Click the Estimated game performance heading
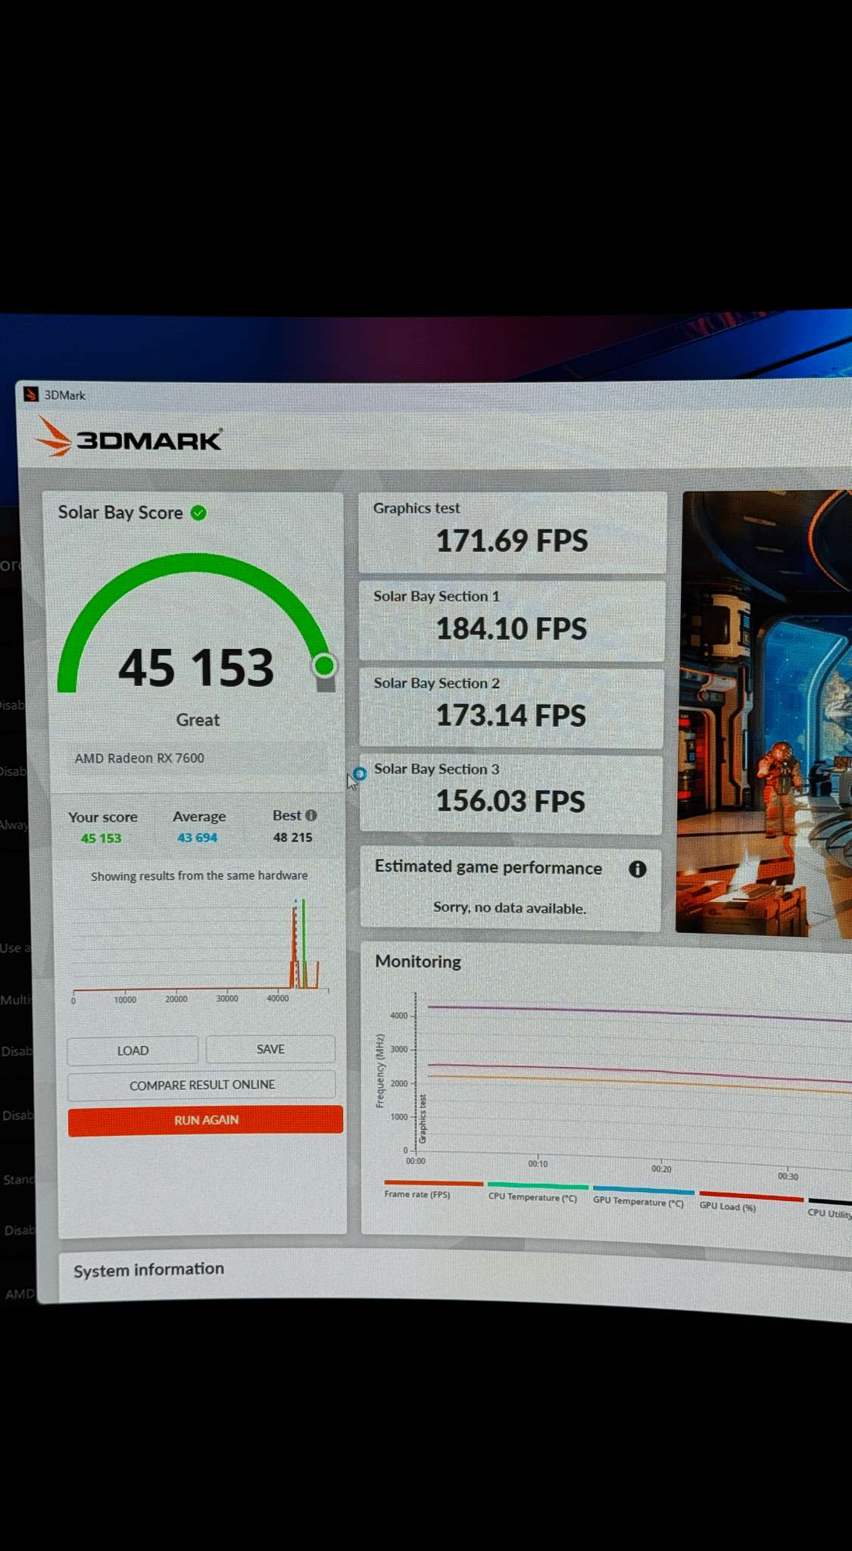 click(488, 867)
